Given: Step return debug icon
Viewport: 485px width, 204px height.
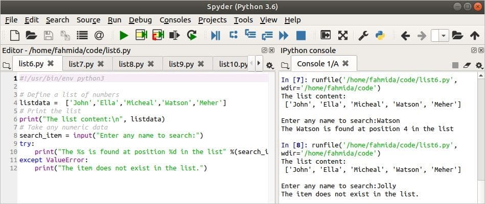Looking at the screenshot, I should click(267, 36).
